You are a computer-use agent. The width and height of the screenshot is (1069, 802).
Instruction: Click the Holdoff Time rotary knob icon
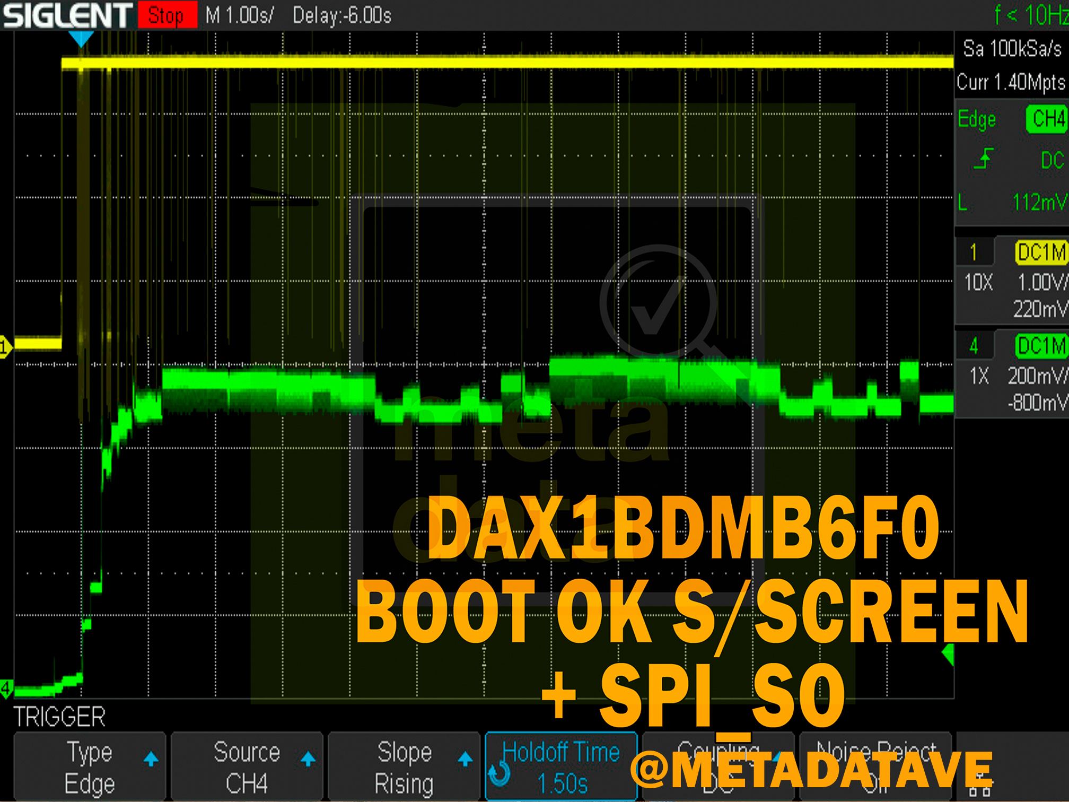498,774
